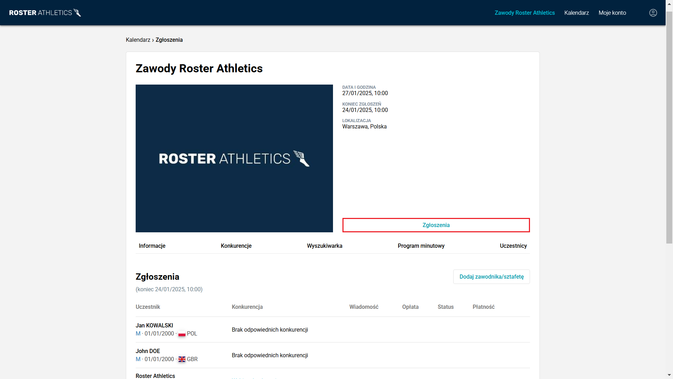Click the Roster Athletics event banner image

(234, 158)
